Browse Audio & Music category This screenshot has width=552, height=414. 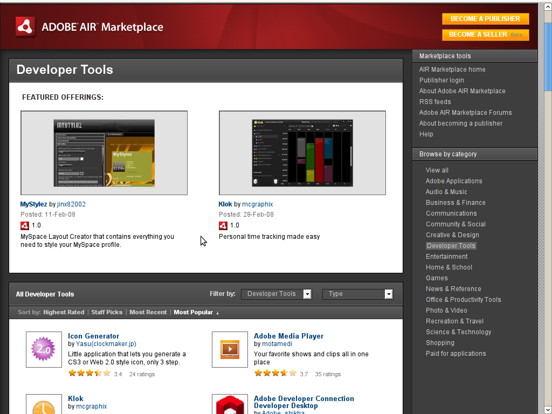click(x=446, y=192)
